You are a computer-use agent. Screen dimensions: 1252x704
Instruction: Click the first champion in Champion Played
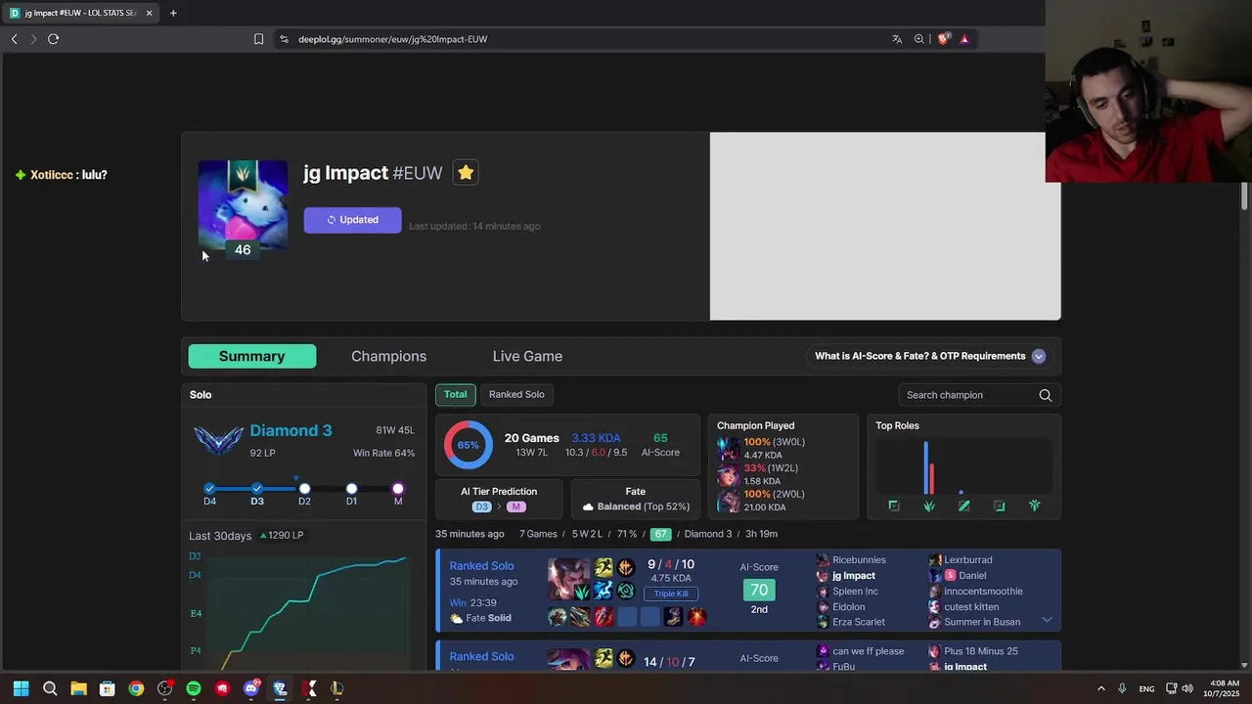click(729, 448)
